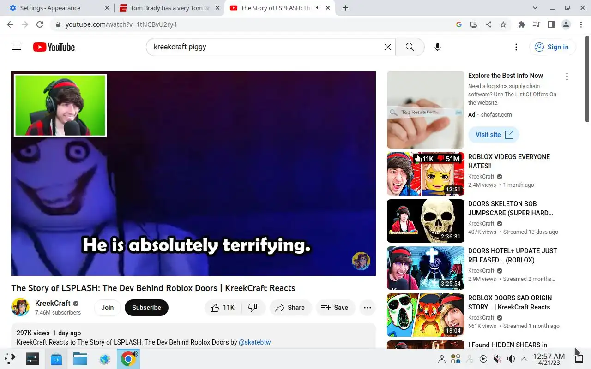
Task: Open YouTube settings three-dot menu
Action: pyautogui.click(x=516, y=47)
